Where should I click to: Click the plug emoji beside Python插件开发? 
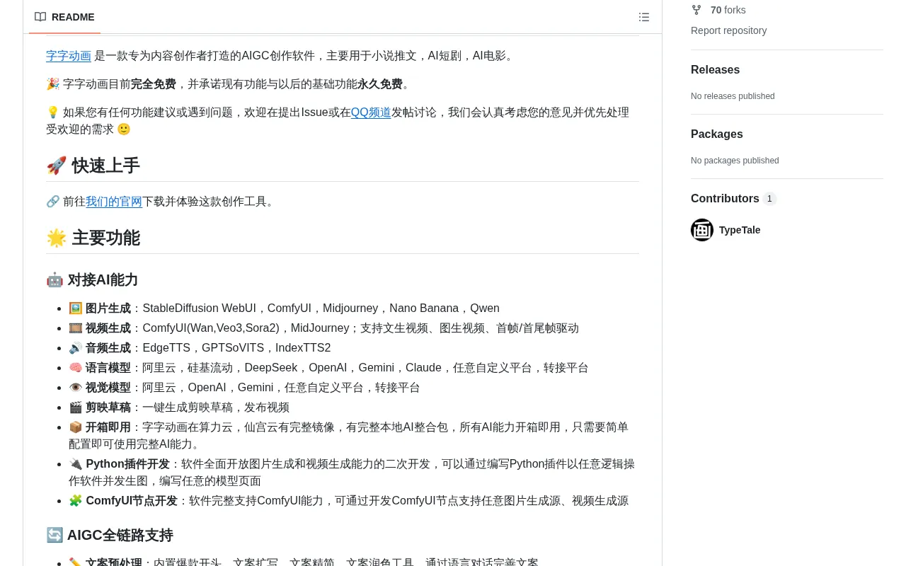(75, 464)
